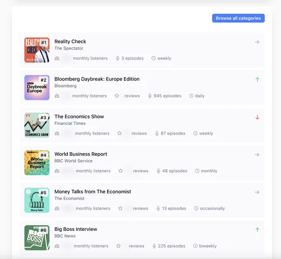Click the reviews star in Bloomberg Daybreak row

coord(117,96)
